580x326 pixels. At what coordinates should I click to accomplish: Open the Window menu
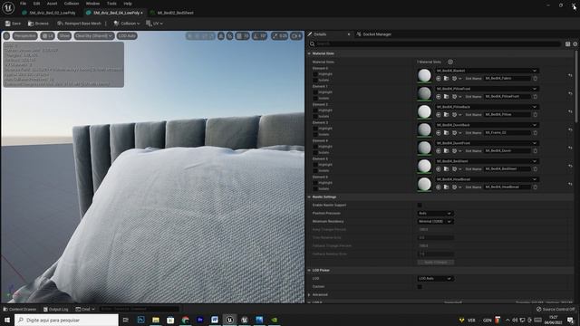pyautogui.click(x=92, y=4)
